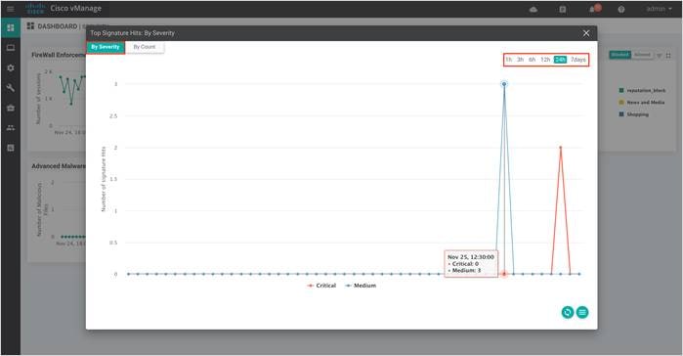This screenshot has height=356, width=683.
Task: Click News and Media legend entry
Action: 642,102
